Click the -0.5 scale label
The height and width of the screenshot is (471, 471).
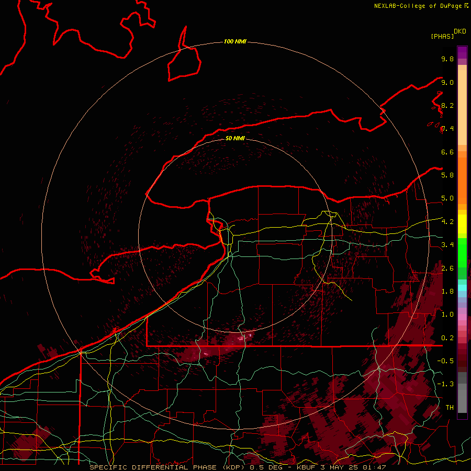(445, 361)
